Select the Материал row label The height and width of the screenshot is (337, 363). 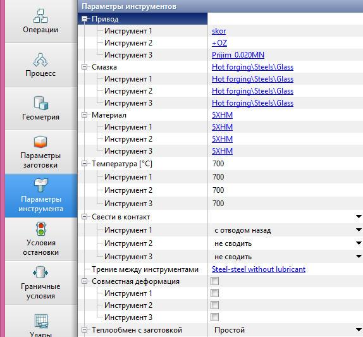pyautogui.click(x=109, y=115)
